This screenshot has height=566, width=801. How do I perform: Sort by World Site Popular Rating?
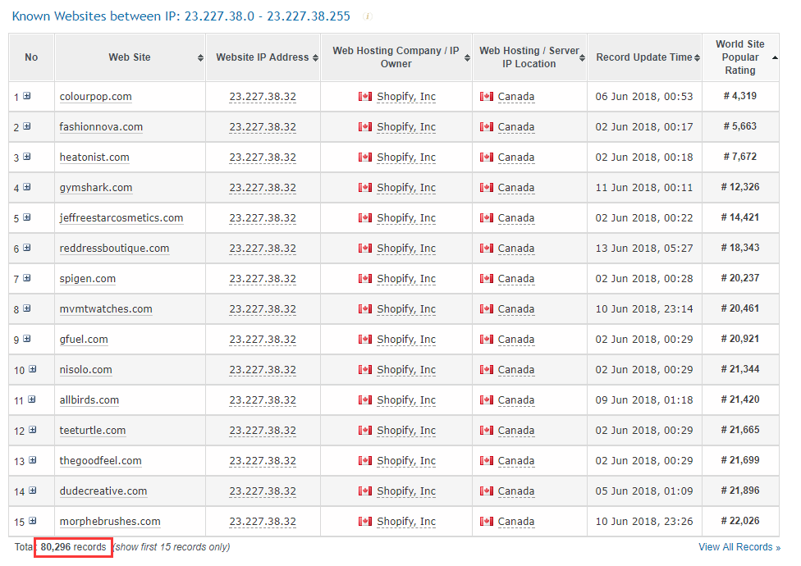[775, 57]
